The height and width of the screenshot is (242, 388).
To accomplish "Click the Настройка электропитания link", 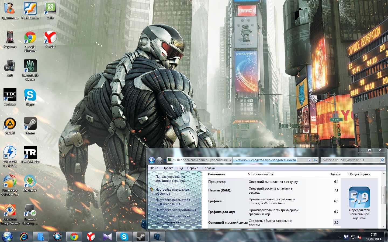I will tap(176, 210).
